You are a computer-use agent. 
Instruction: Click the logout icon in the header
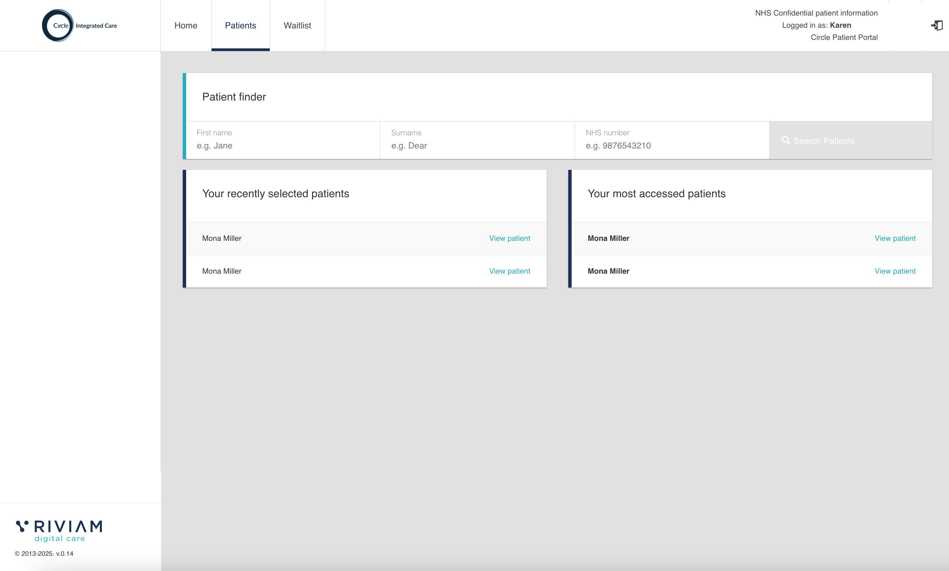pyautogui.click(x=937, y=25)
